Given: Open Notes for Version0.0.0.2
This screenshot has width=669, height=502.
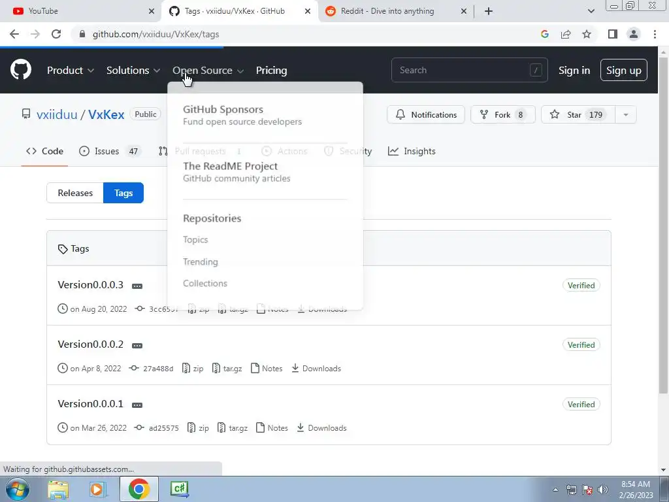Looking at the screenshot, I should click(x=267, y=369).
